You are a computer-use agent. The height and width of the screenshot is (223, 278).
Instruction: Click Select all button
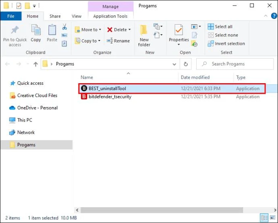[x=220, y=27]
